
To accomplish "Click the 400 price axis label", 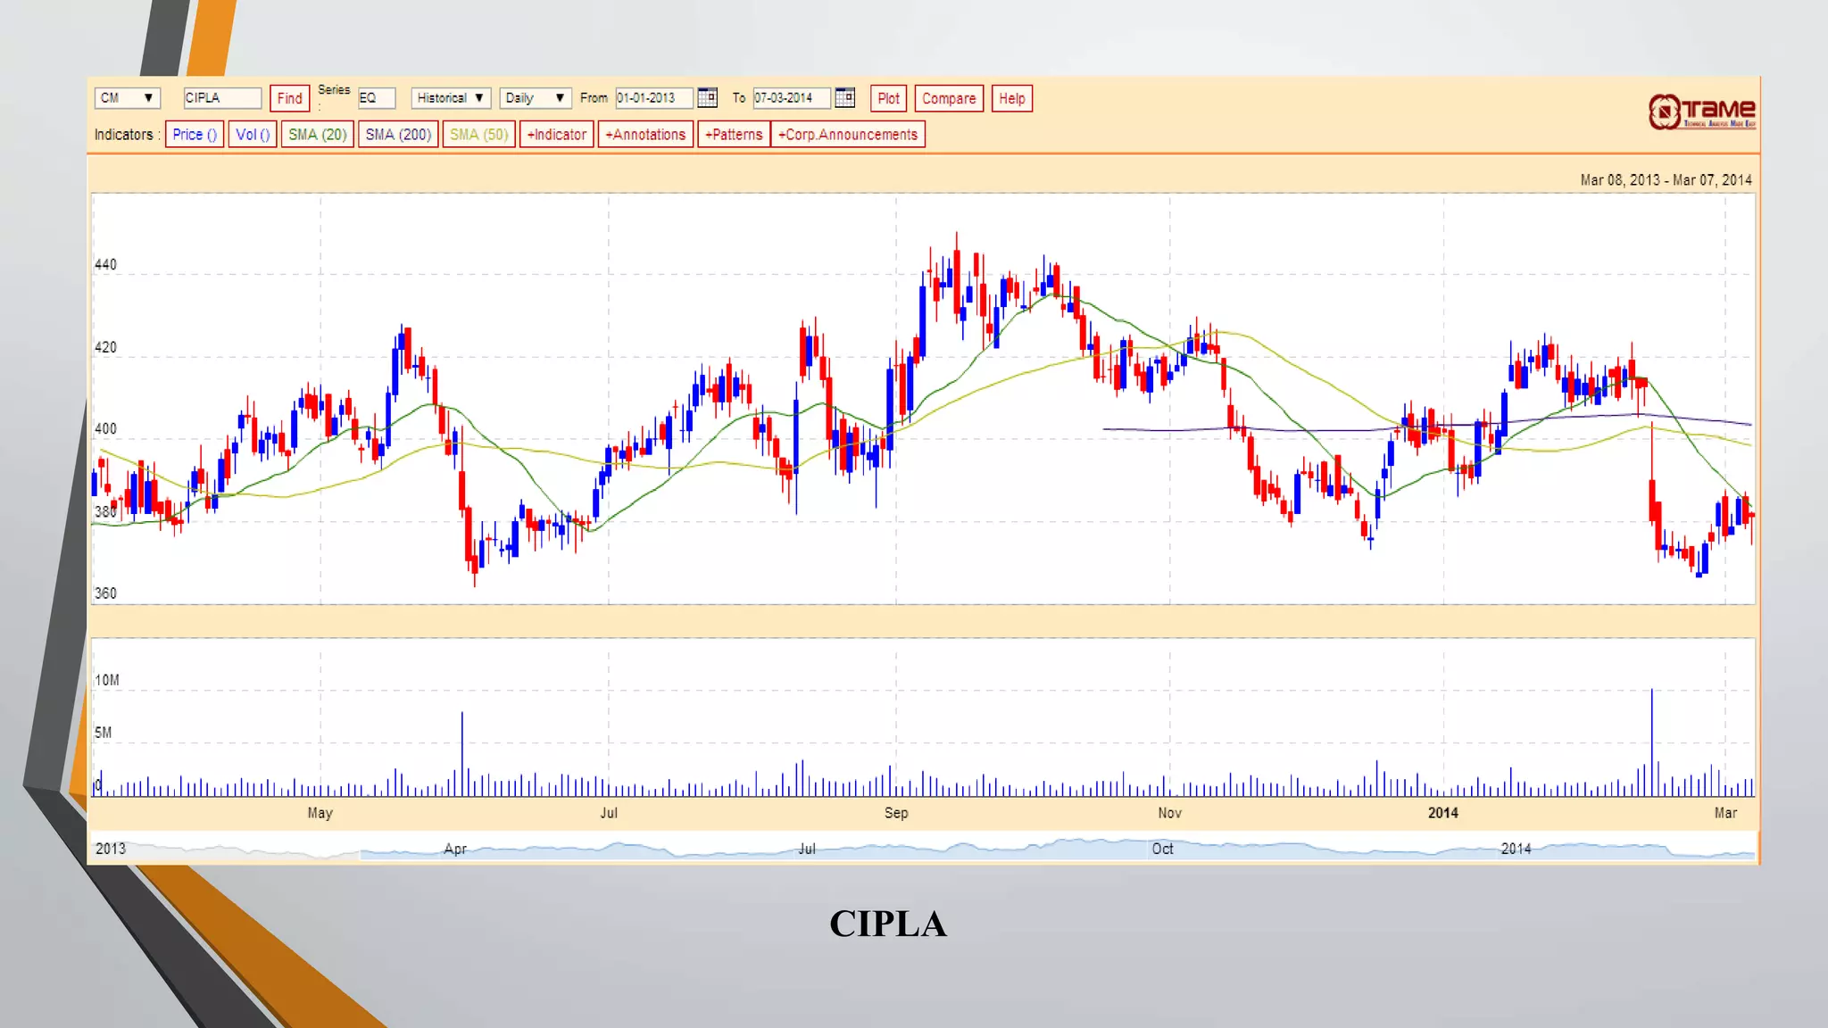I will coord(105,429).
